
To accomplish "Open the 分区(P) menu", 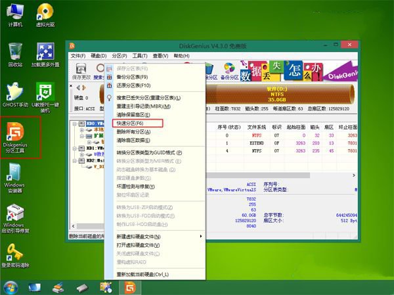I will (x=120, y=56).
